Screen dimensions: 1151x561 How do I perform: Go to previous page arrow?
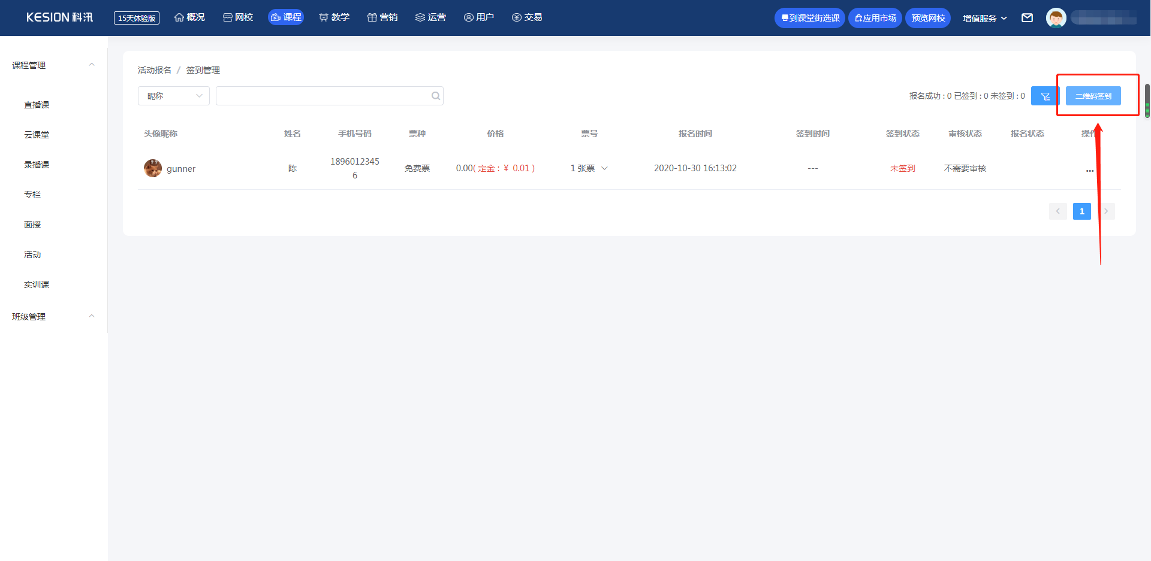pyautogui.click(x=1057, y=211)
